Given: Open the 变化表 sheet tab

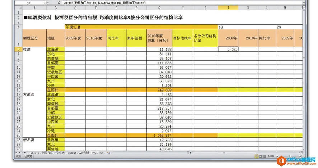Looking at the screenshot, I should (60, 153).
